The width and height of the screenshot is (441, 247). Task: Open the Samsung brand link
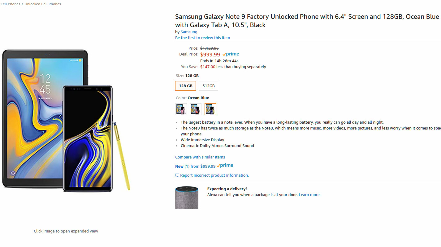pyautogui.click(x=189, y=32)
